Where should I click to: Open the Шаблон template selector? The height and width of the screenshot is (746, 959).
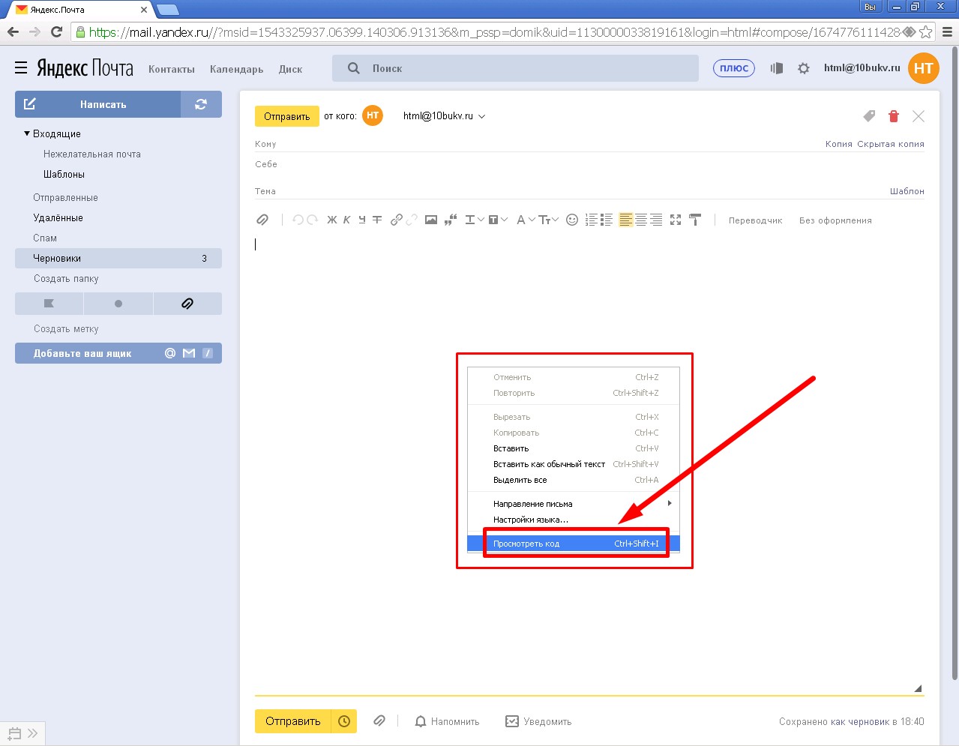pyautogui.click(x=907, y=191)
